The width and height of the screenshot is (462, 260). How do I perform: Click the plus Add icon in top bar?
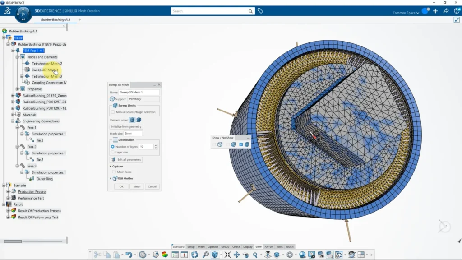(x=435, y=11)
